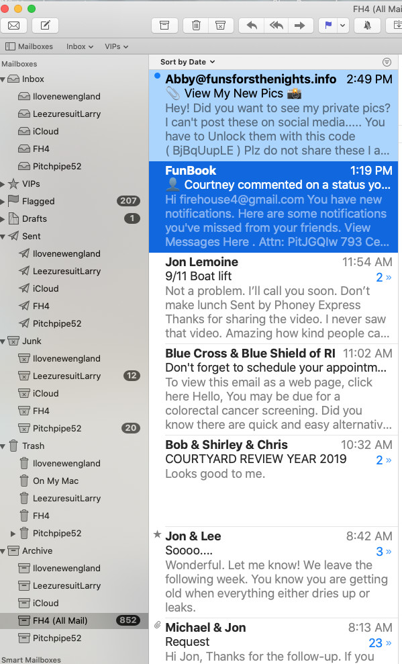This screenshot has width=402, height=664.
Task: Compose a new message
Action: 45,26
